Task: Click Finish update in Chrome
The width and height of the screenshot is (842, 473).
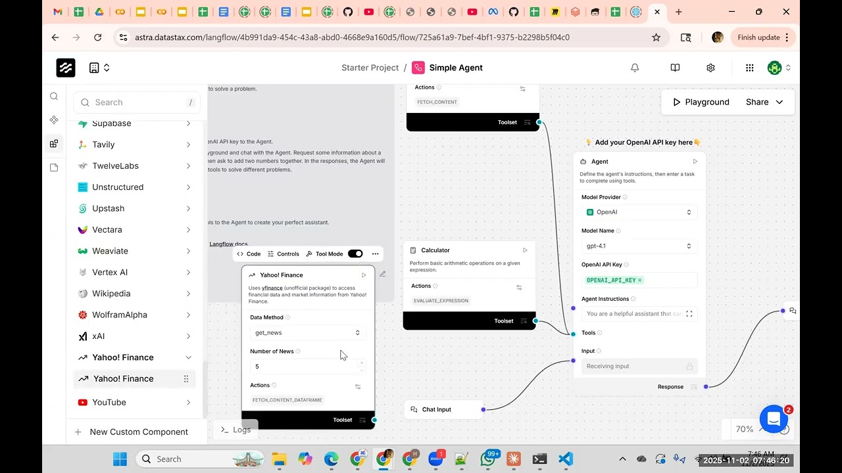Action: tap(762, 37)
